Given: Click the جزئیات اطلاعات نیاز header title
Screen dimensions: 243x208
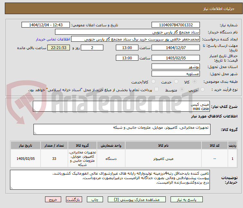Looking at the screenshot, I should pos(219,9).
